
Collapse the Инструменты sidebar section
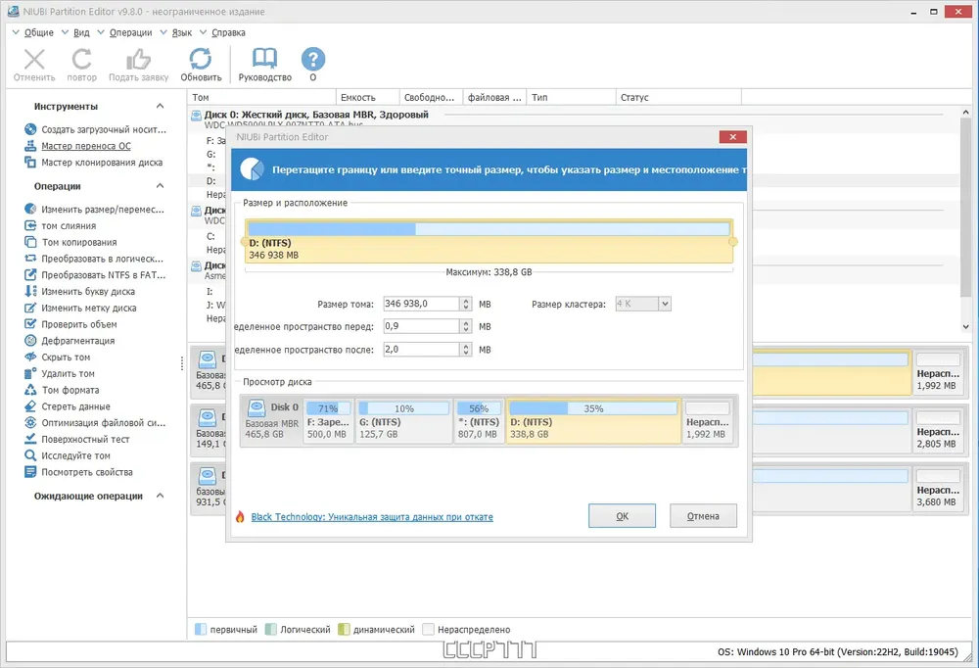[x=160, y=106]
